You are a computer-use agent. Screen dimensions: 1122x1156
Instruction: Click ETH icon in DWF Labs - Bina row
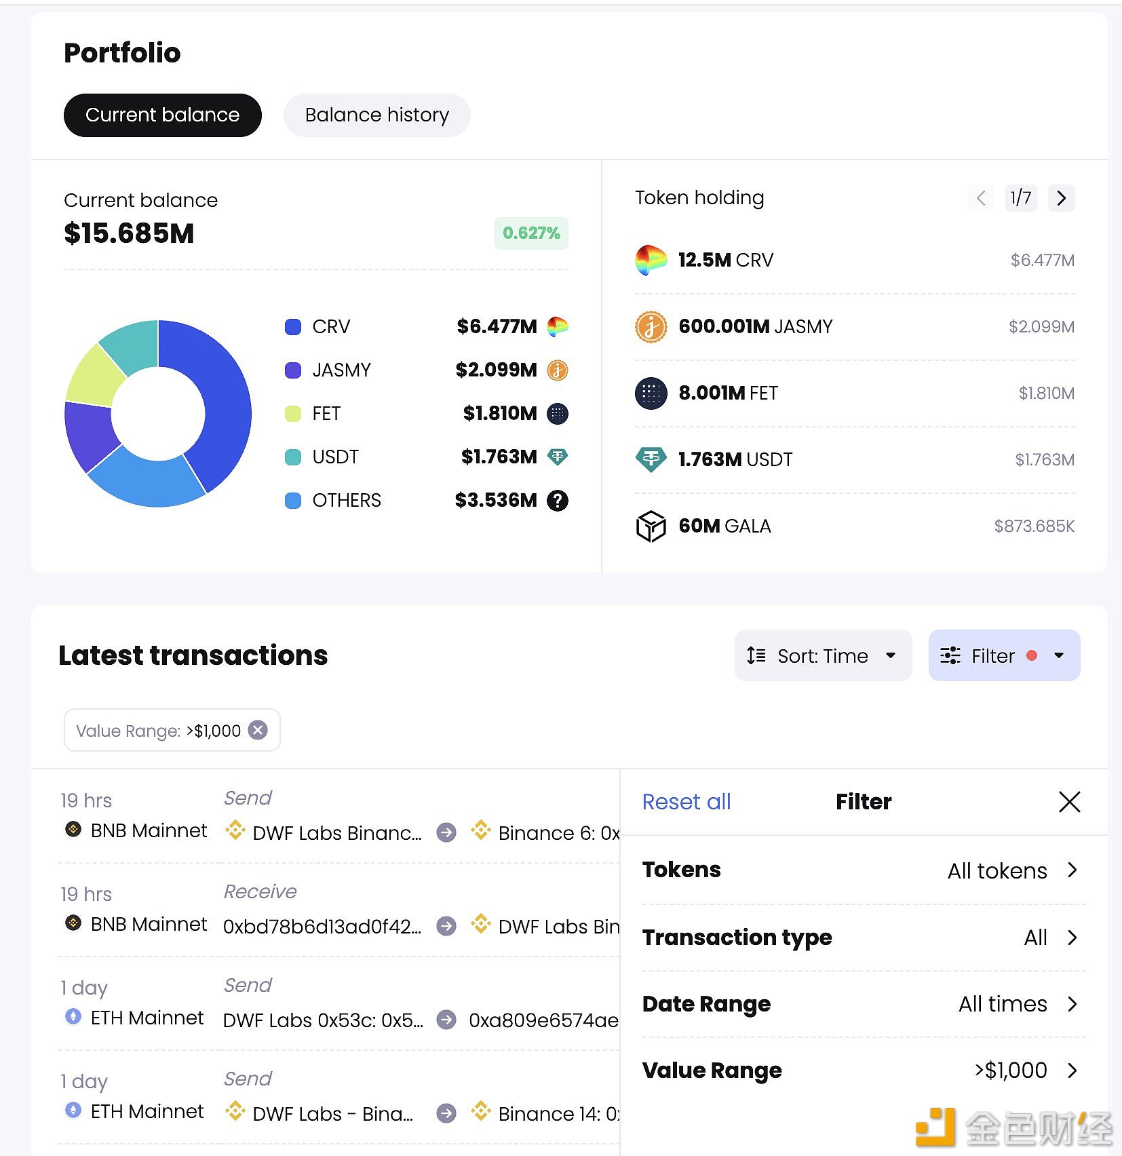[73, 1110]
